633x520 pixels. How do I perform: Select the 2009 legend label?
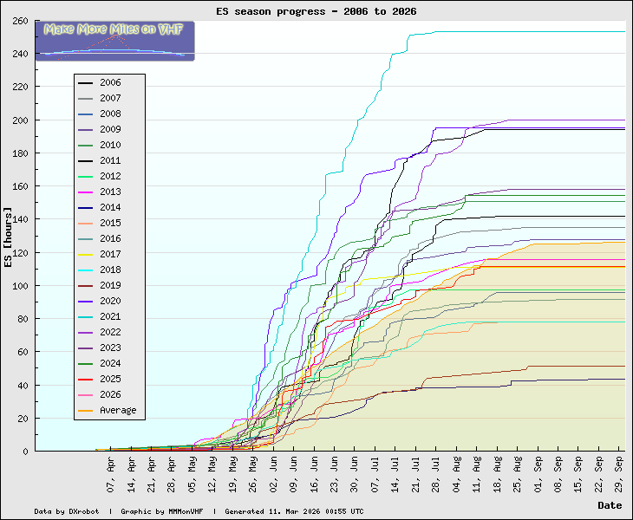click(x=110, y=130)
